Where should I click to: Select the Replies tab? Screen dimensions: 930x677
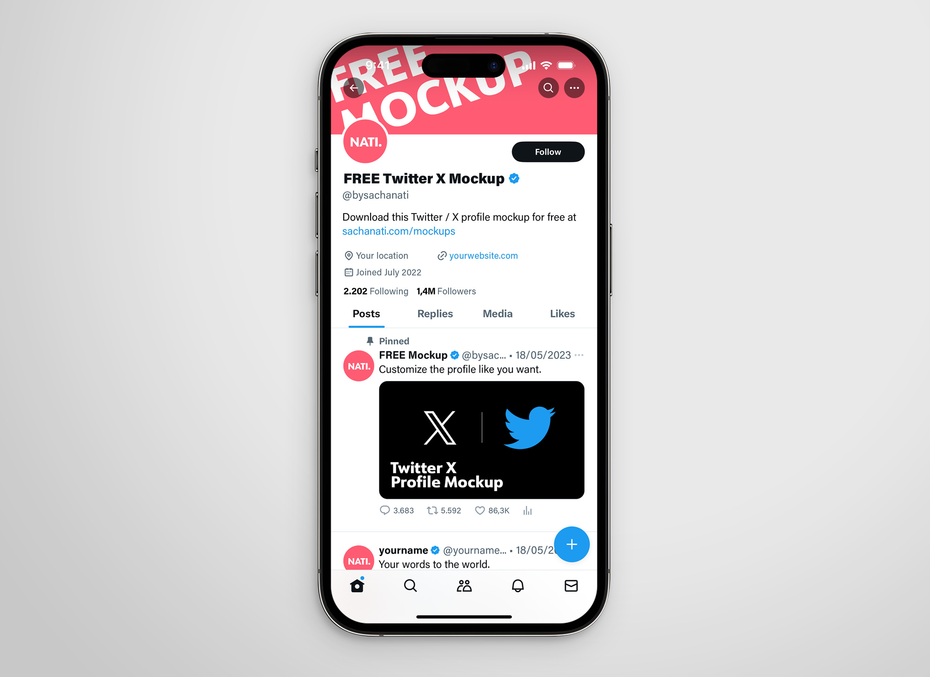pos(435,314)
